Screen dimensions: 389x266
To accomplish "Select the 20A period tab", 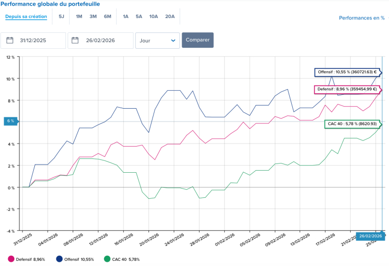I will [x=170, y=16].
